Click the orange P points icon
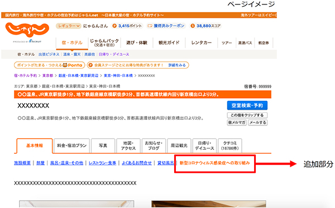 (114, 26)
